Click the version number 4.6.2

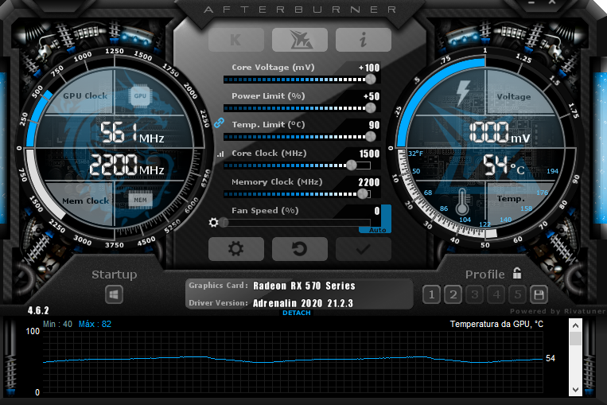(38, 310)
